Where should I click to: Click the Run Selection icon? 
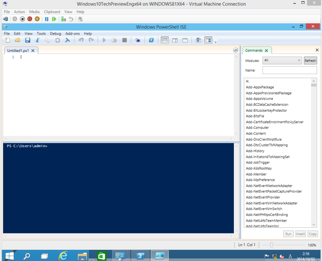tap(114, 40)
